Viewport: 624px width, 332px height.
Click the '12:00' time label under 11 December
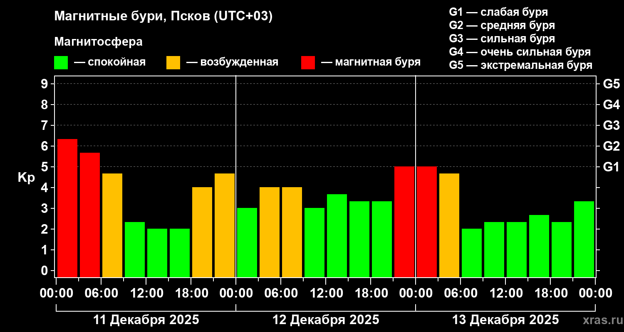coord(146,293)
